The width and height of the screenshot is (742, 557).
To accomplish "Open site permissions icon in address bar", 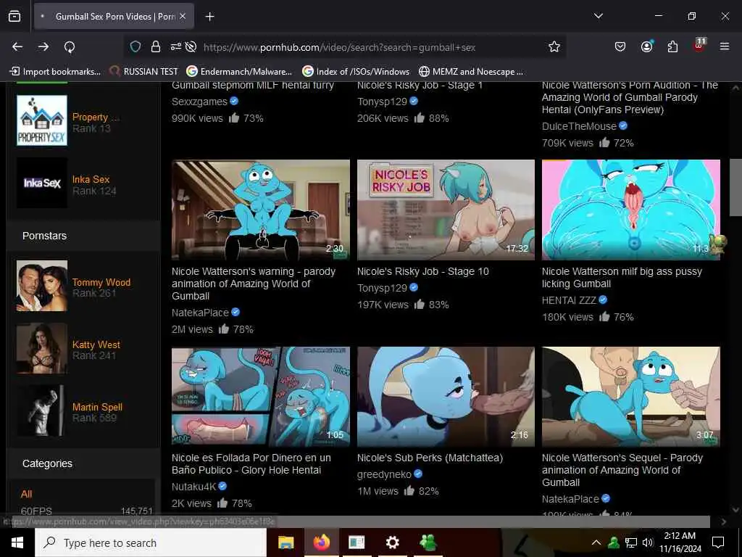I will [175, 47].
